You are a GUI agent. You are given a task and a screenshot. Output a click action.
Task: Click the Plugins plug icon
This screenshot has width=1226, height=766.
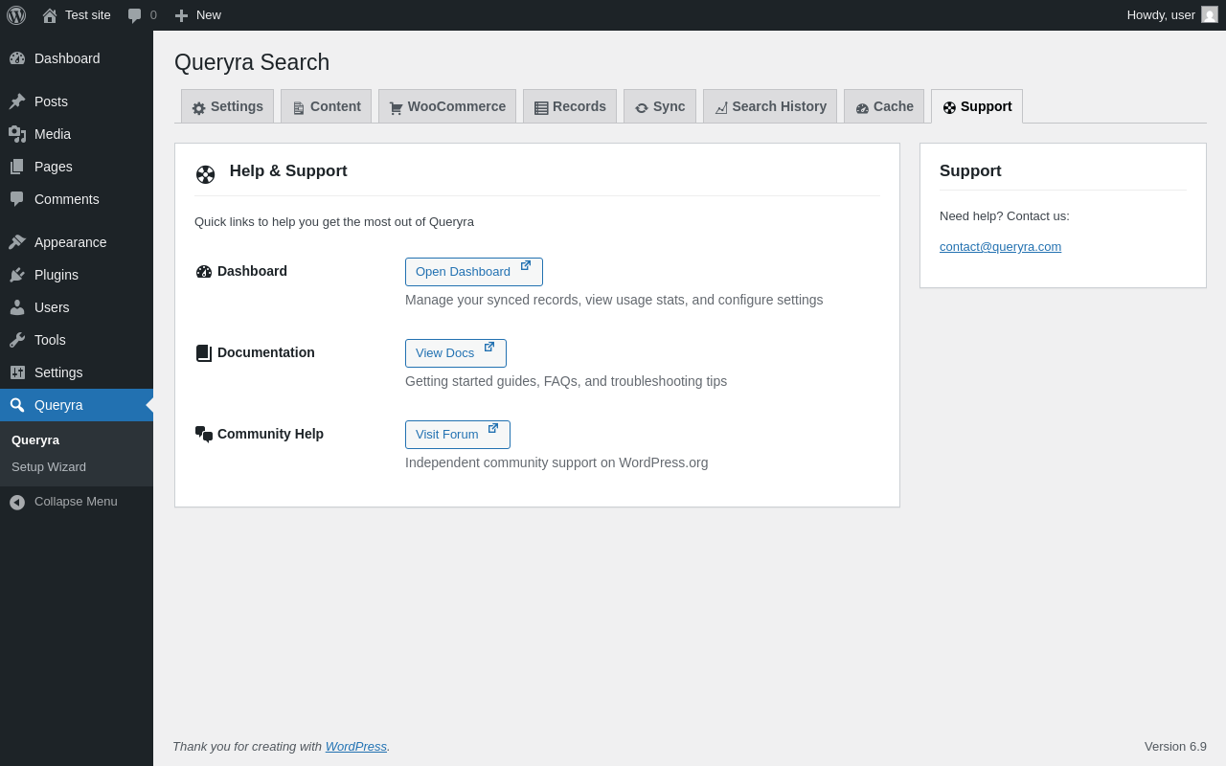point(17,275)
